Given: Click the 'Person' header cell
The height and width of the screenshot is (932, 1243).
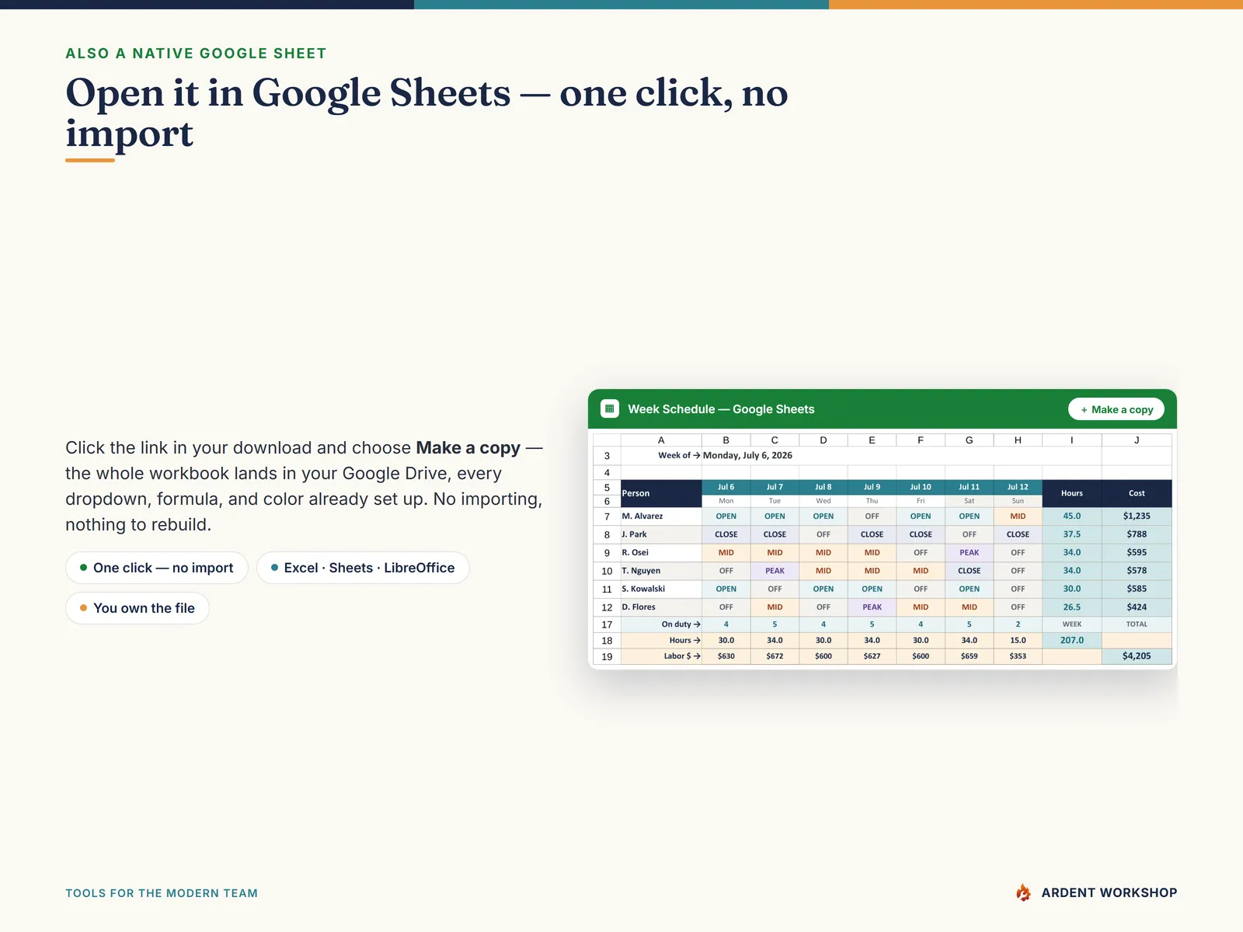Looking at the screenshot, I should pyautogui.click(x=661, y=493).
